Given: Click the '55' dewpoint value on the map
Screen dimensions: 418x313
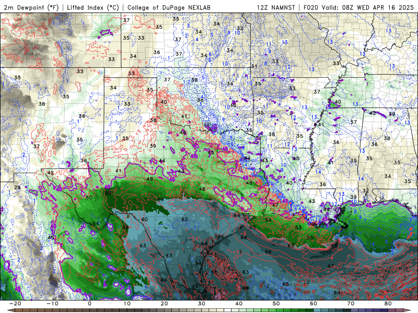Looking at the screenshot, I should (x=310, y=237).
